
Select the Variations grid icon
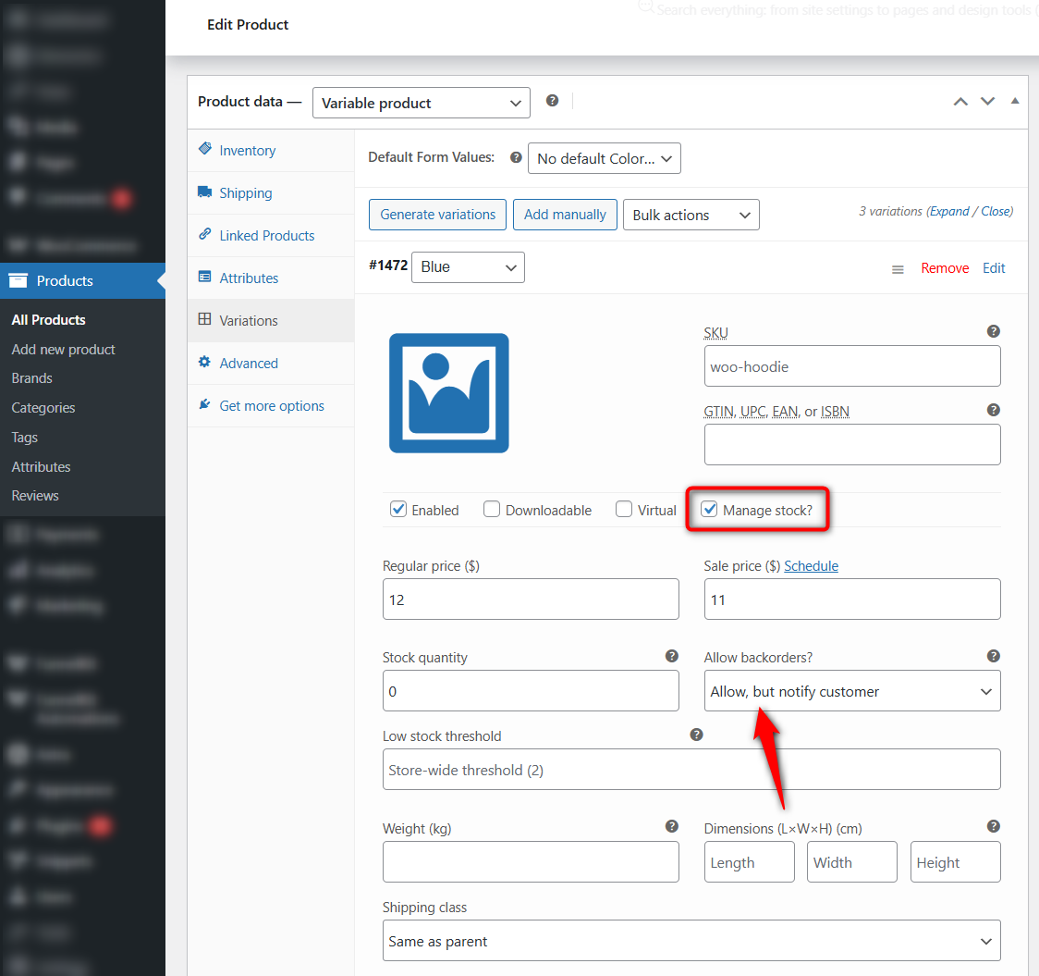pos(205,320)
